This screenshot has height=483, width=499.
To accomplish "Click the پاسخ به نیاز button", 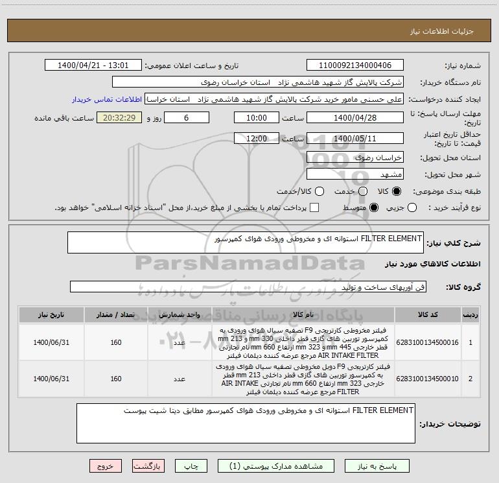I will (x=377, y=466).
